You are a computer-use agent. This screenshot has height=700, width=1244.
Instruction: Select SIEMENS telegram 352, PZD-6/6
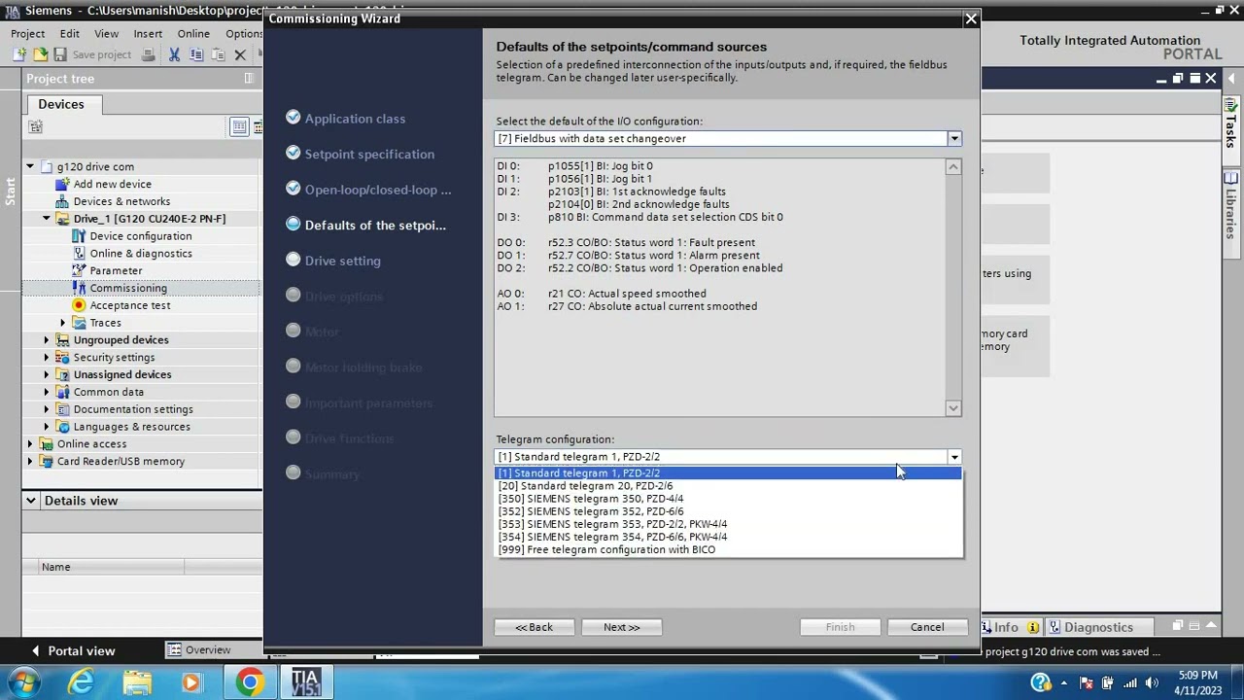591,511
